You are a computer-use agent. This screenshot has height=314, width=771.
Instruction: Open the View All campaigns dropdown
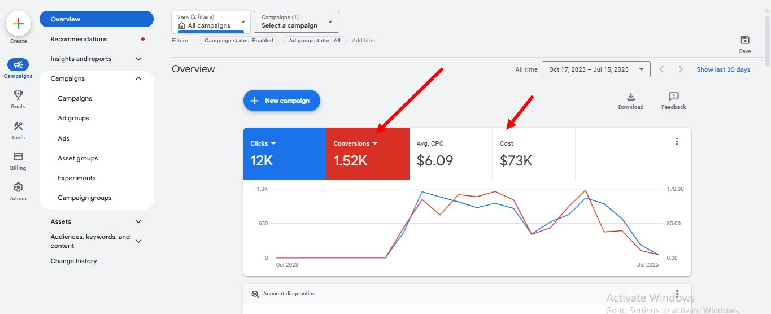tap(211, 21)
